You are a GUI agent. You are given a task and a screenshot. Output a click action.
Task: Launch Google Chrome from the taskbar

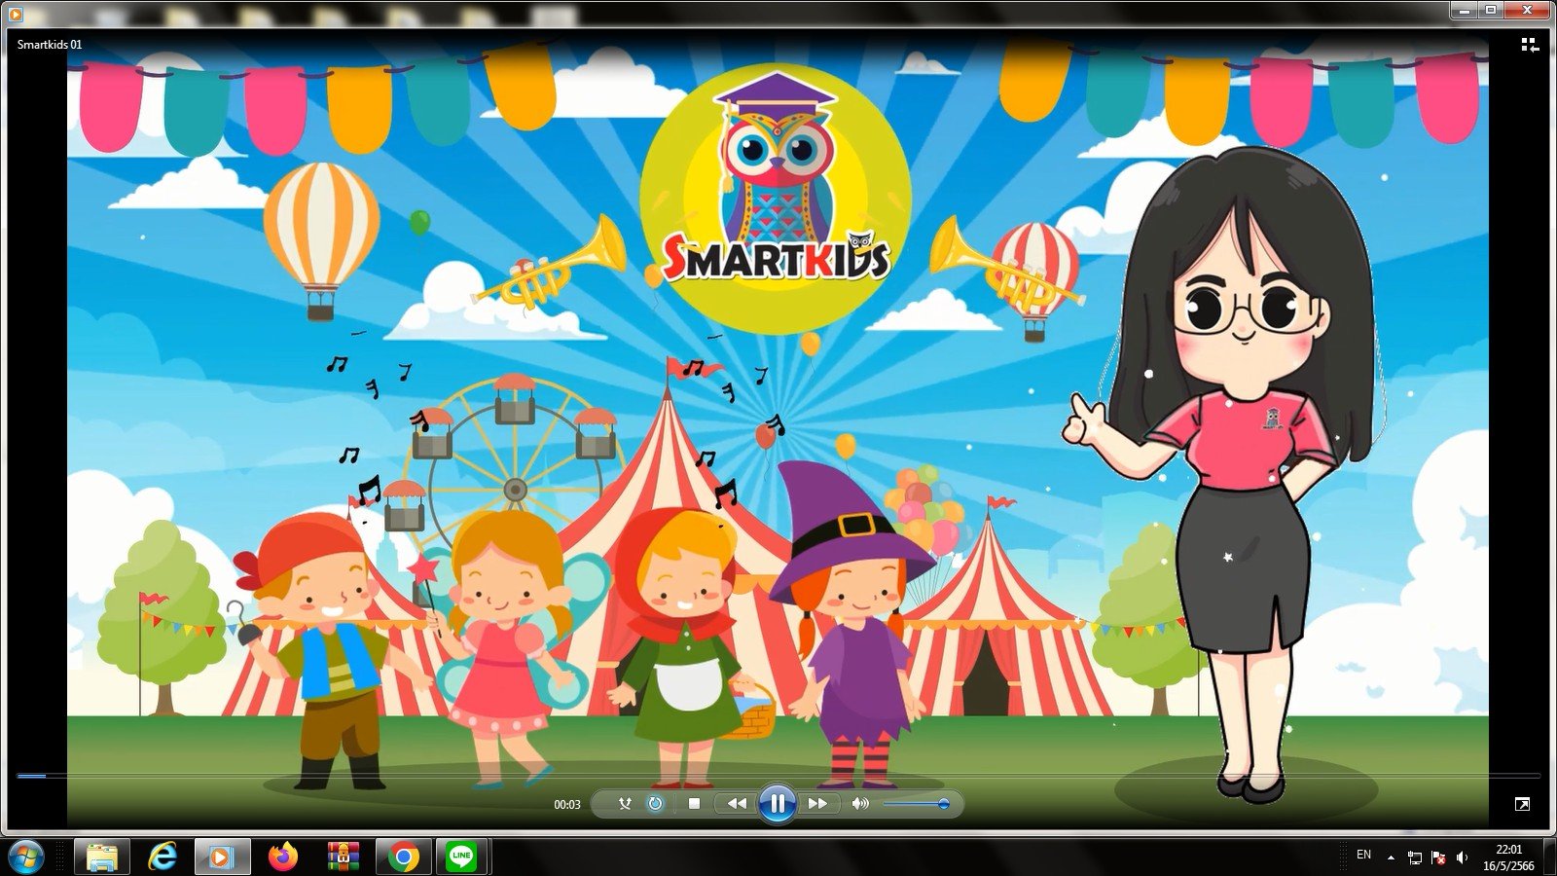coord(404,857)
